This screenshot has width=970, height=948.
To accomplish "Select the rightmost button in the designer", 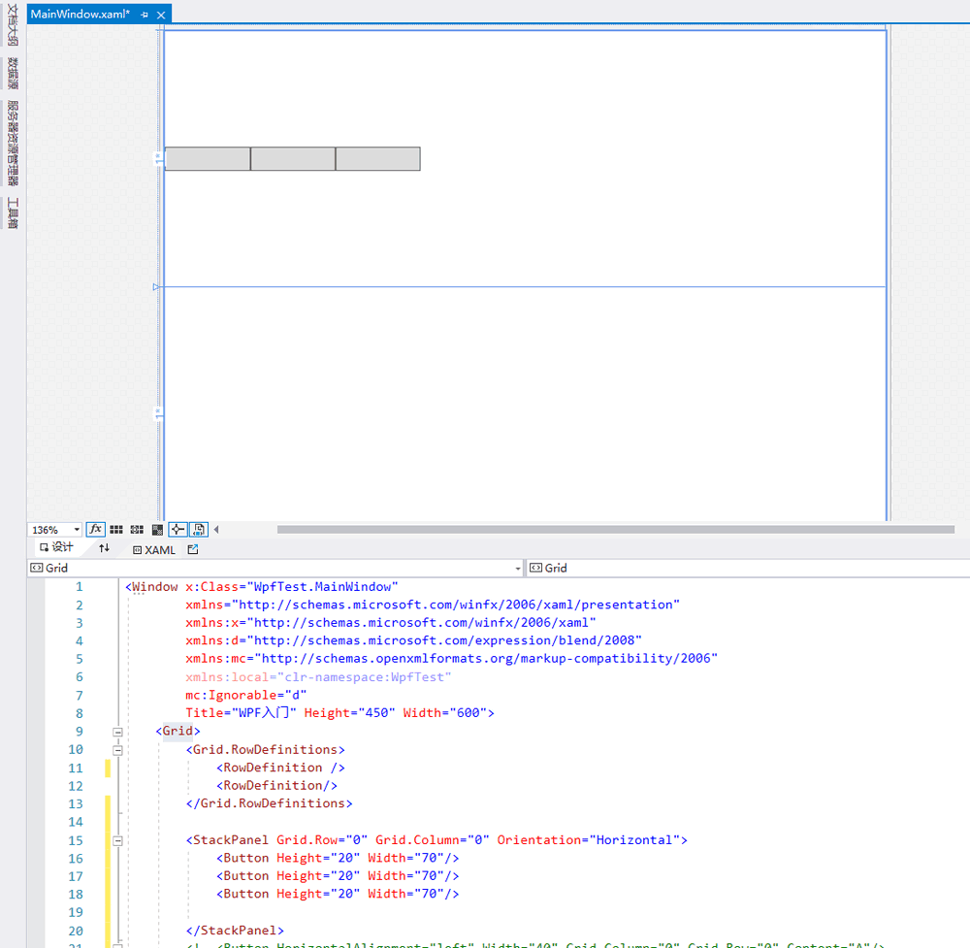I will [378, 159].
